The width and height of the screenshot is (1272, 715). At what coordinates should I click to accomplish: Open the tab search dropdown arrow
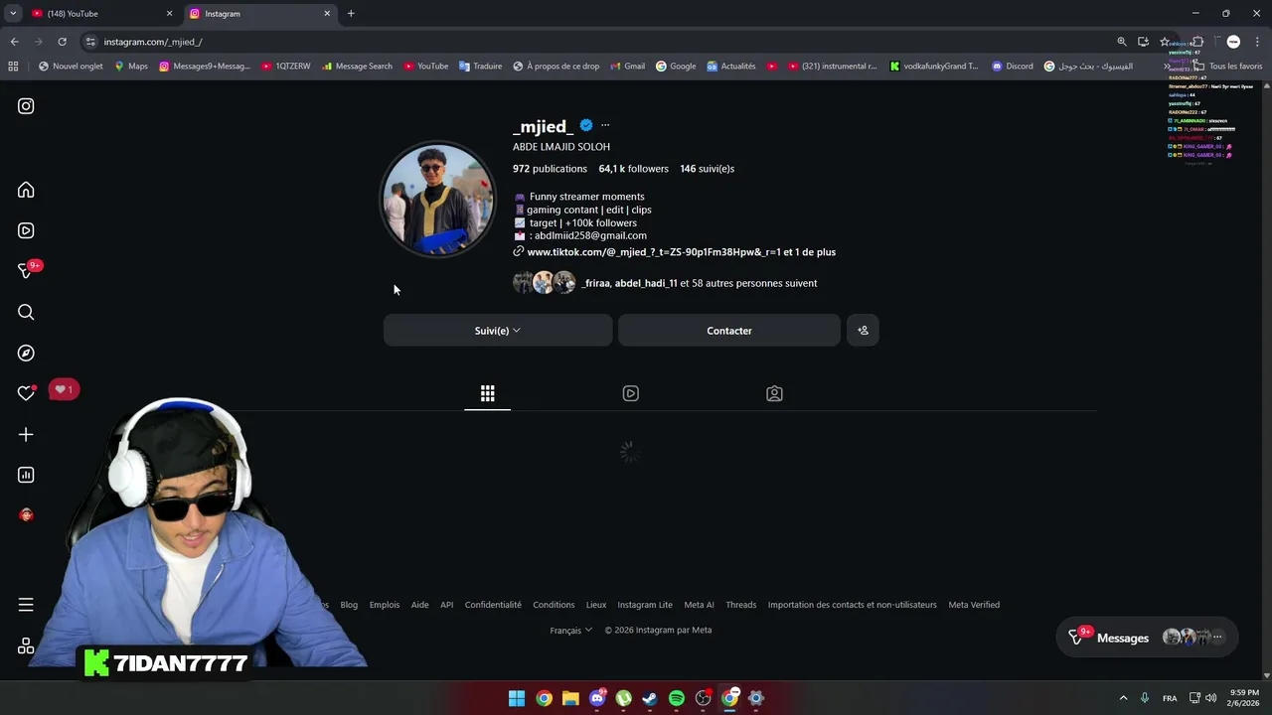(13, 14)
